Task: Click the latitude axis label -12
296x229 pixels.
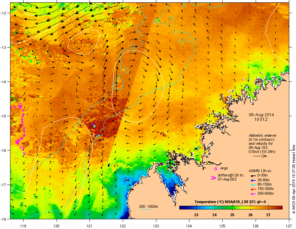Action: 3,13
